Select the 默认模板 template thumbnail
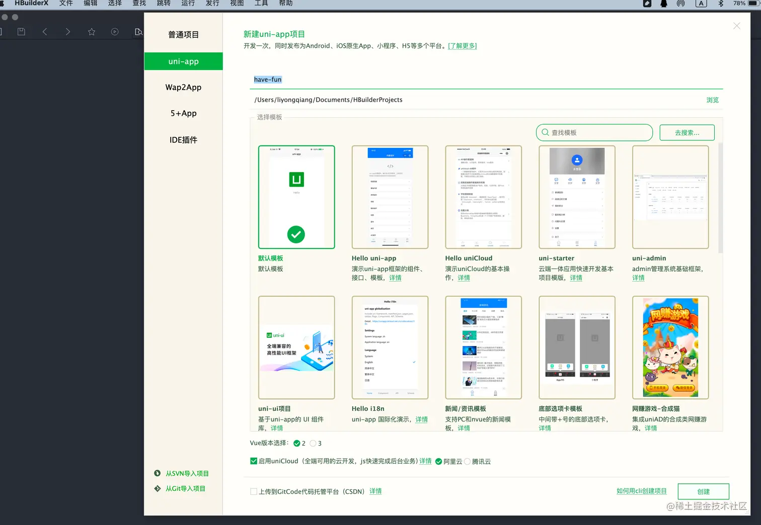Screen dimensions: 761x525 point(296,197)
